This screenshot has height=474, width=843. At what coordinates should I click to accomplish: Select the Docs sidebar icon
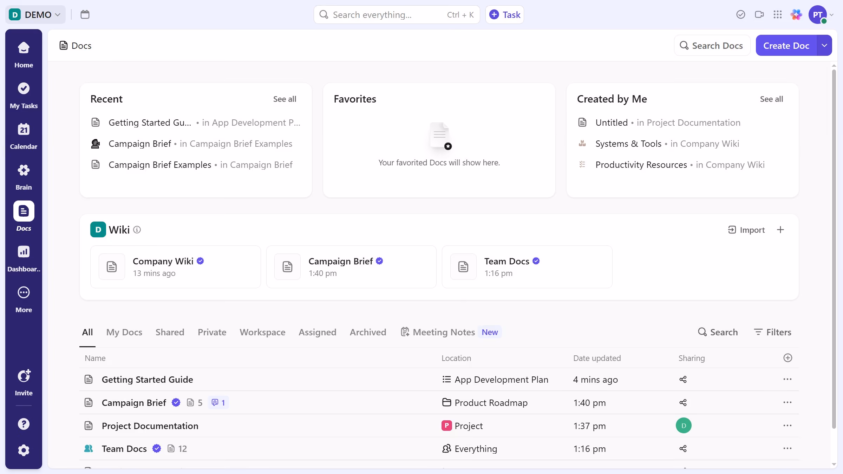pyautogui.click(x=24, y=211)
